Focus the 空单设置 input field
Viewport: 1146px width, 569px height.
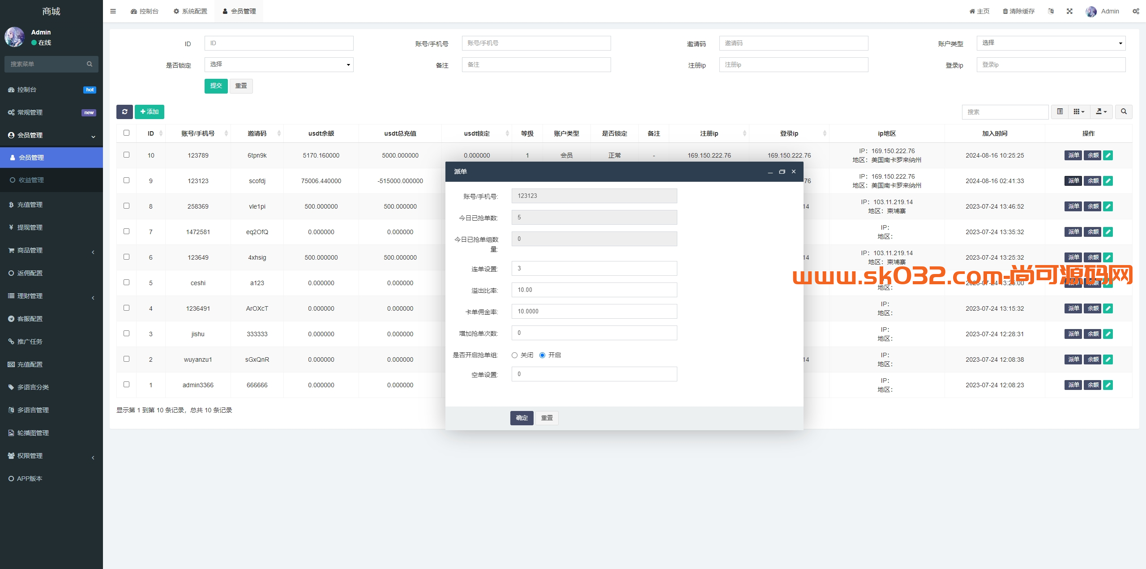click(594, 374)
